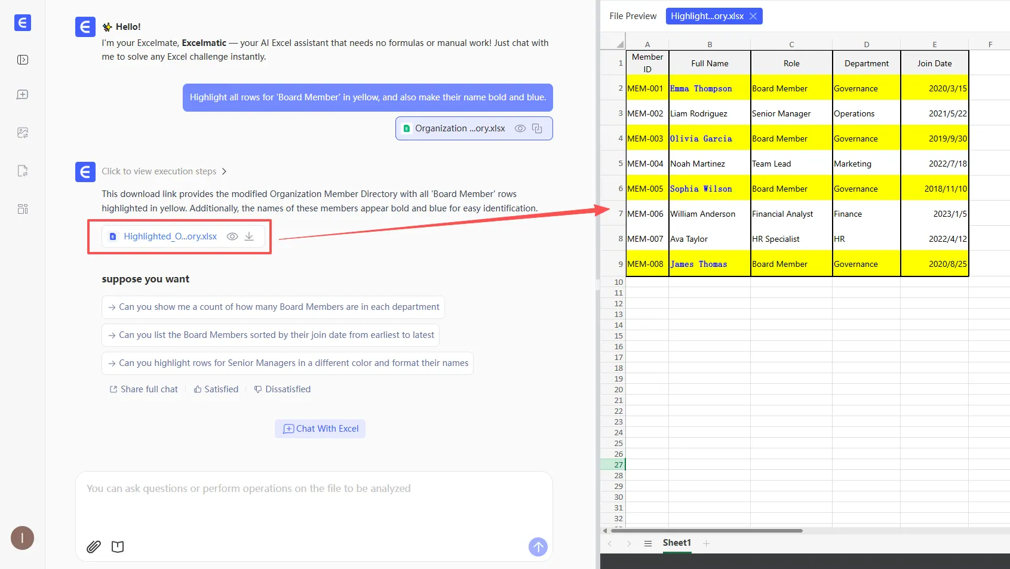
Task: Select the Sheet1 tab
Action: (677, 543)
